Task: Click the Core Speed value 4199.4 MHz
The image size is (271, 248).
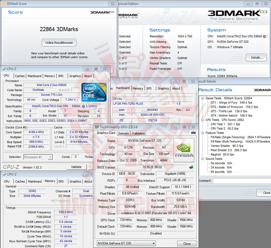Action: click(36, 132)
